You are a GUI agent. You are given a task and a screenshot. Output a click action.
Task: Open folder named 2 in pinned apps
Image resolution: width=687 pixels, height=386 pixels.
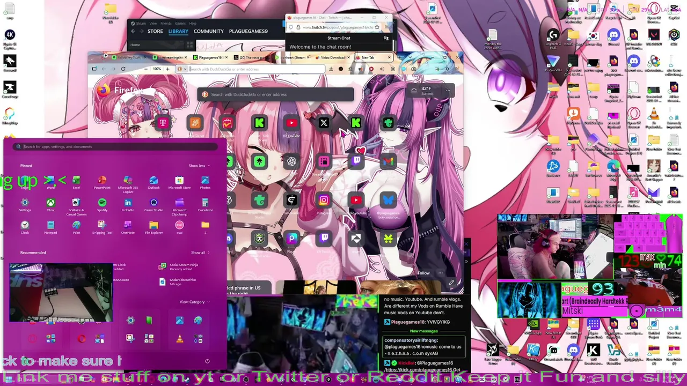205,227
